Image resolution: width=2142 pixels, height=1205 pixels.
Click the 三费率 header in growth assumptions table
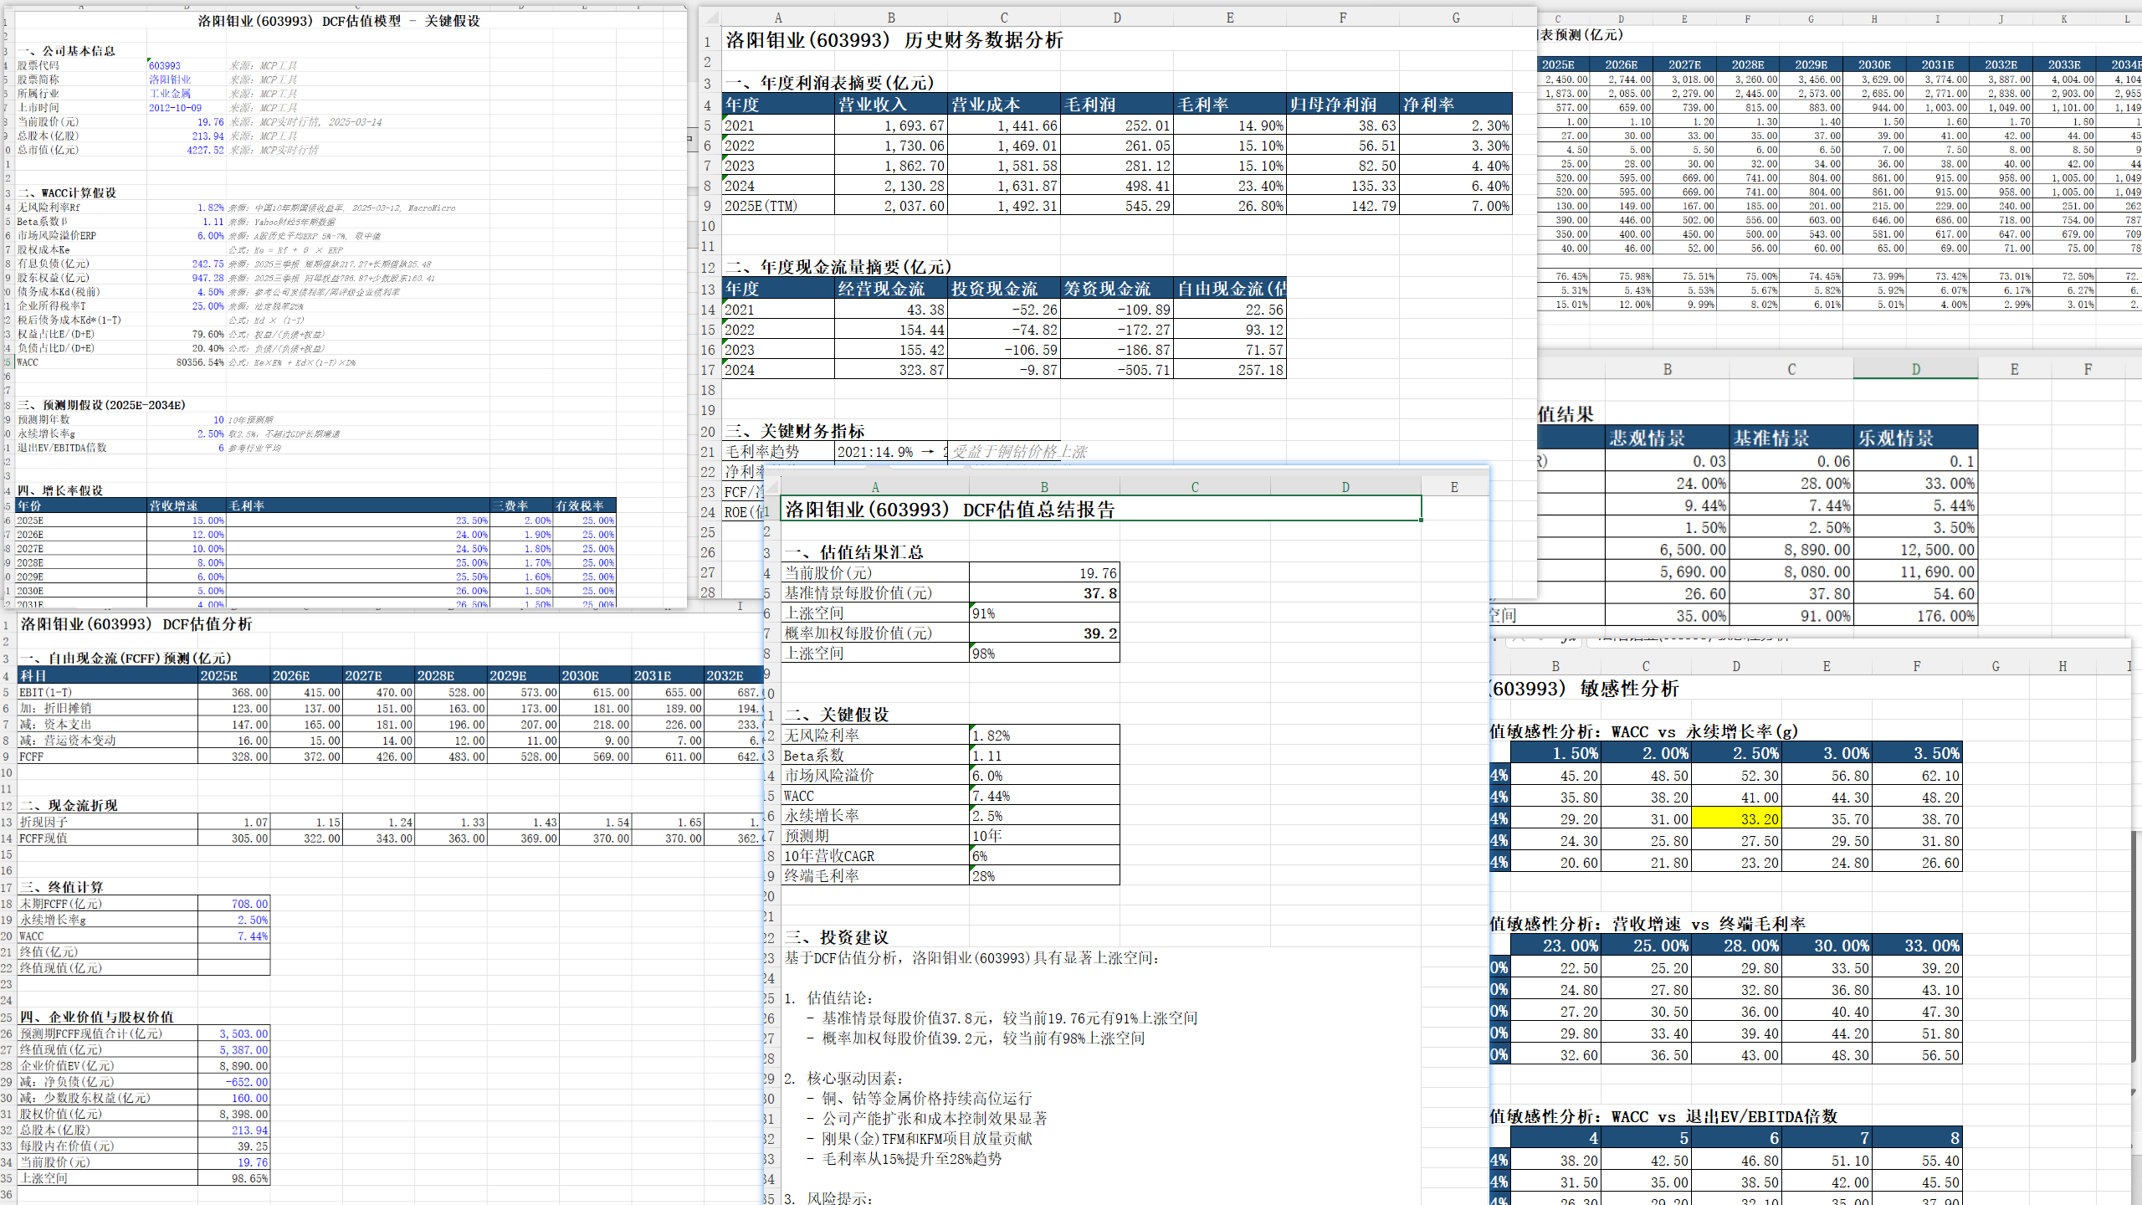521,506
